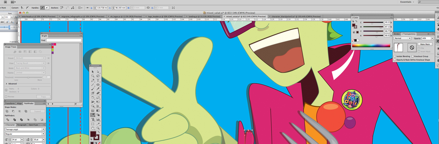The width and height of the screenshot is (439, 144).
Task: Toggle Show handles for multiple anchors
Action: pos(42,8)
